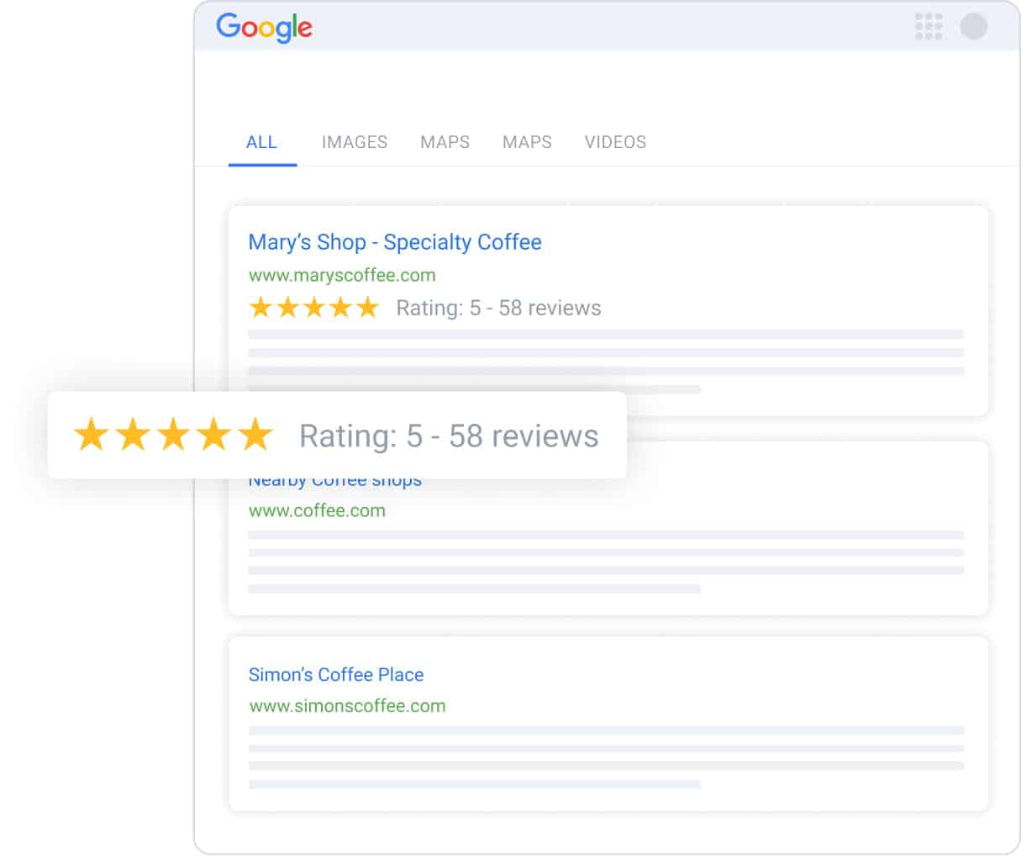Click the www.coffee.com URL
This screenshot has width=1021, height=856.
(317, 510)
